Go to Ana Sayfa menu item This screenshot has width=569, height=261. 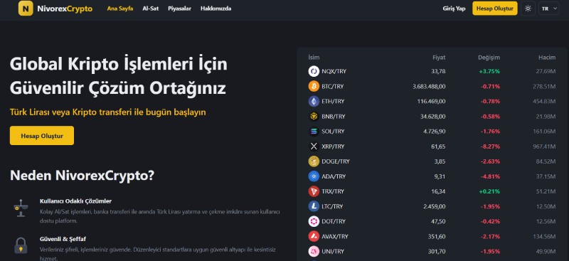[120, 9]
